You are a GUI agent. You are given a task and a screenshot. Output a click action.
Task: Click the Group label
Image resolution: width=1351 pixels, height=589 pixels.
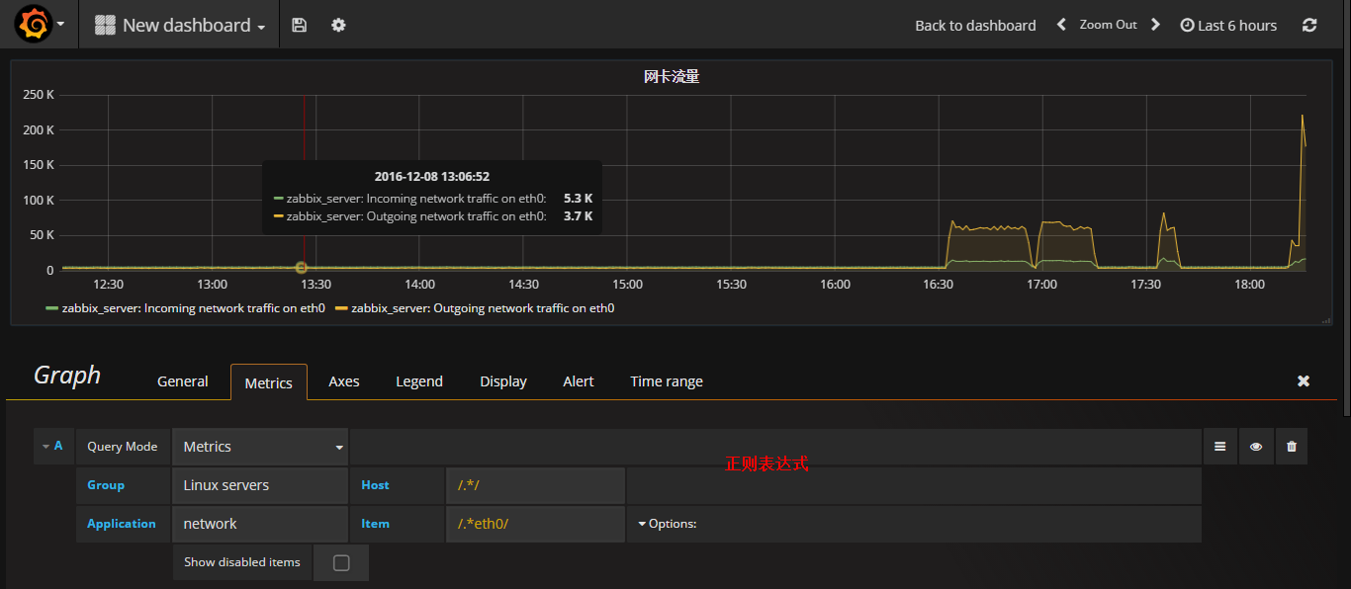tap(106, 485)
